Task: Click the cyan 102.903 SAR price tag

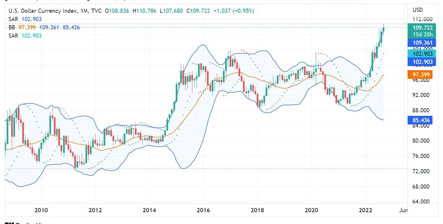Action: tap(423, 54)
